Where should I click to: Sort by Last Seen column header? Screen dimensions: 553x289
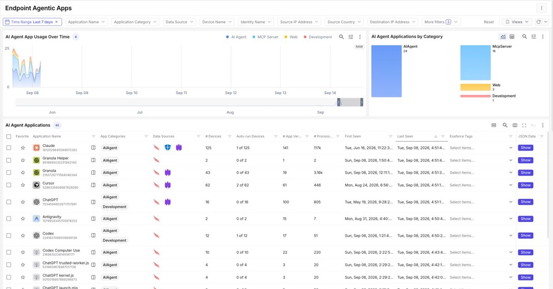coord(405,136)
